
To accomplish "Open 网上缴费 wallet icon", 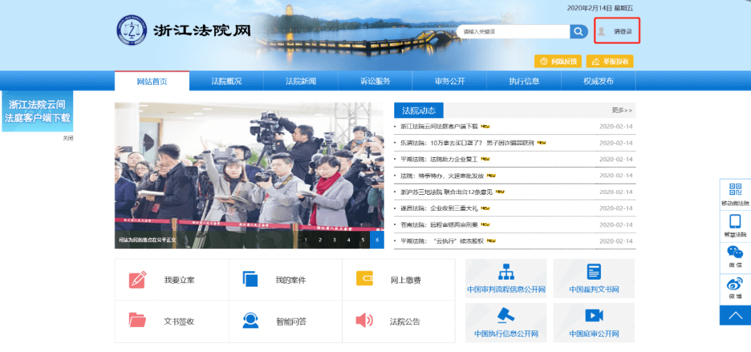I will pos(364,278).
